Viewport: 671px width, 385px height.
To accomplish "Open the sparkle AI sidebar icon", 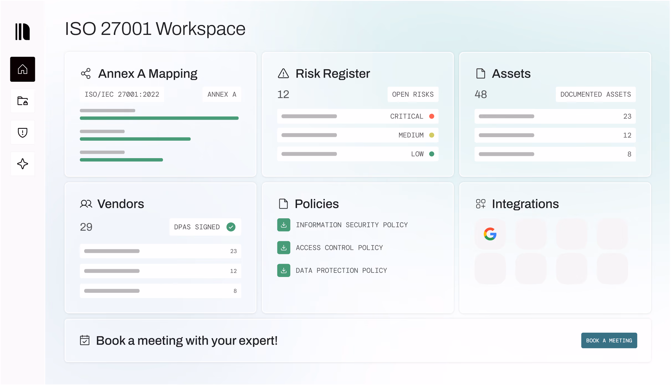I will (x=23, y=164).
